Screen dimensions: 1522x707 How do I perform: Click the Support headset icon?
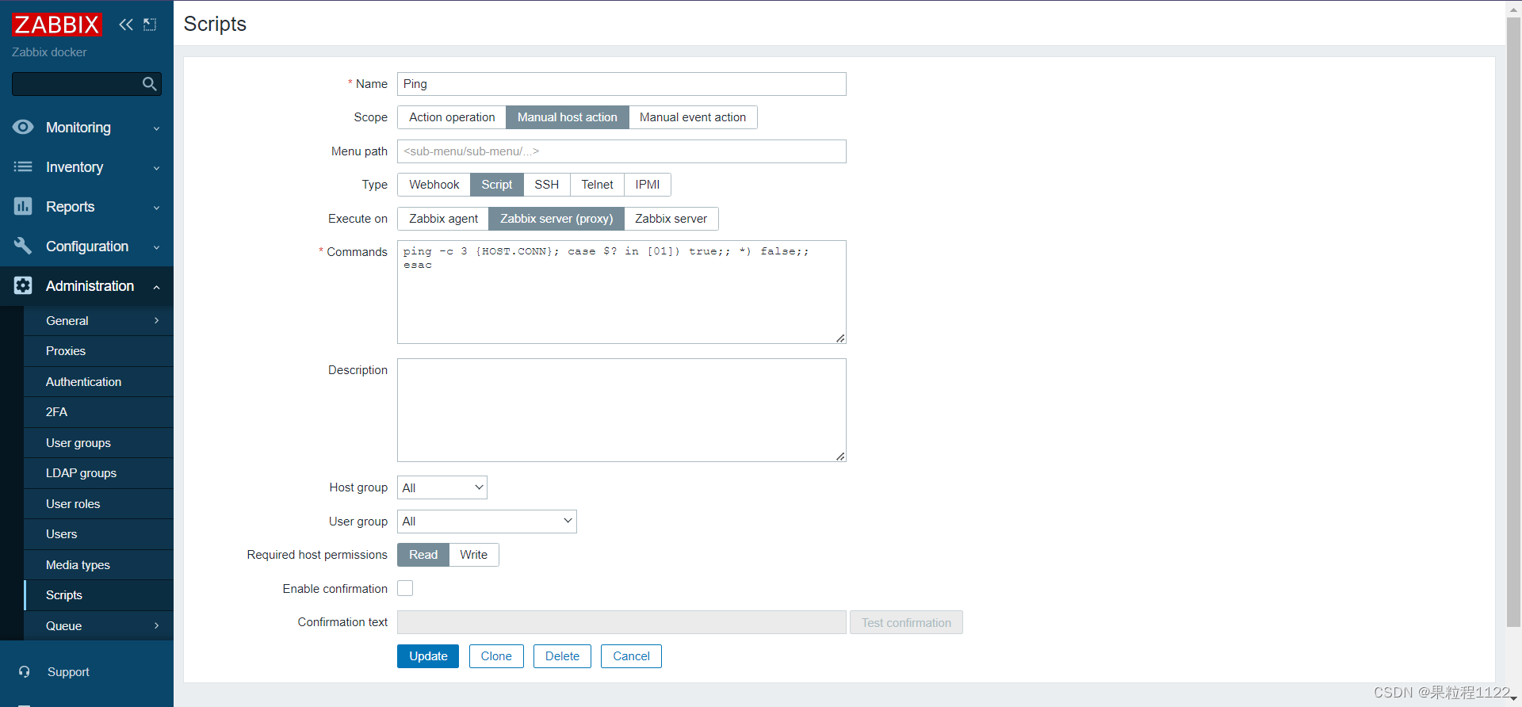pos(25,671)
